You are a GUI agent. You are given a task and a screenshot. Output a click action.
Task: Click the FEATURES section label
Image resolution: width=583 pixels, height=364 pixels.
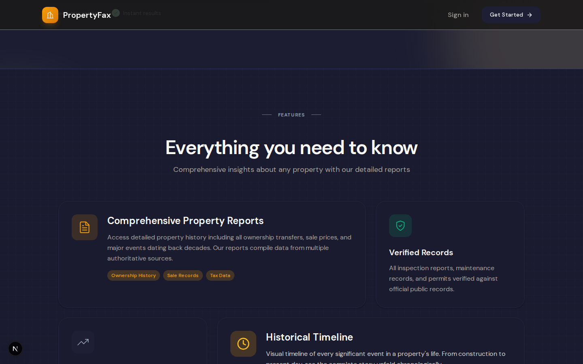(x=291, y=115)
